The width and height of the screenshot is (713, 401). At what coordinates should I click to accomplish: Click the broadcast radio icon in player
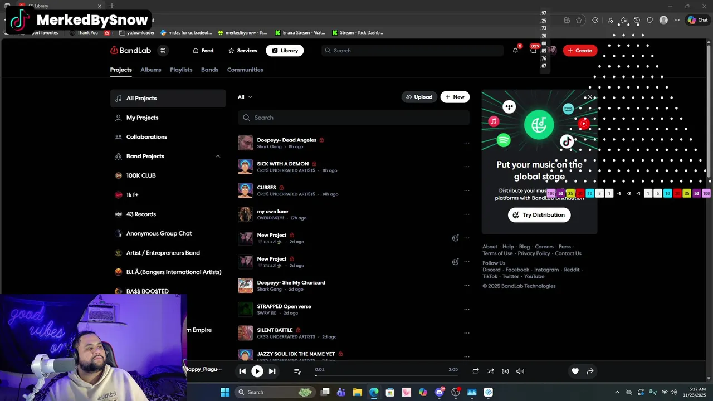(505, 371)
